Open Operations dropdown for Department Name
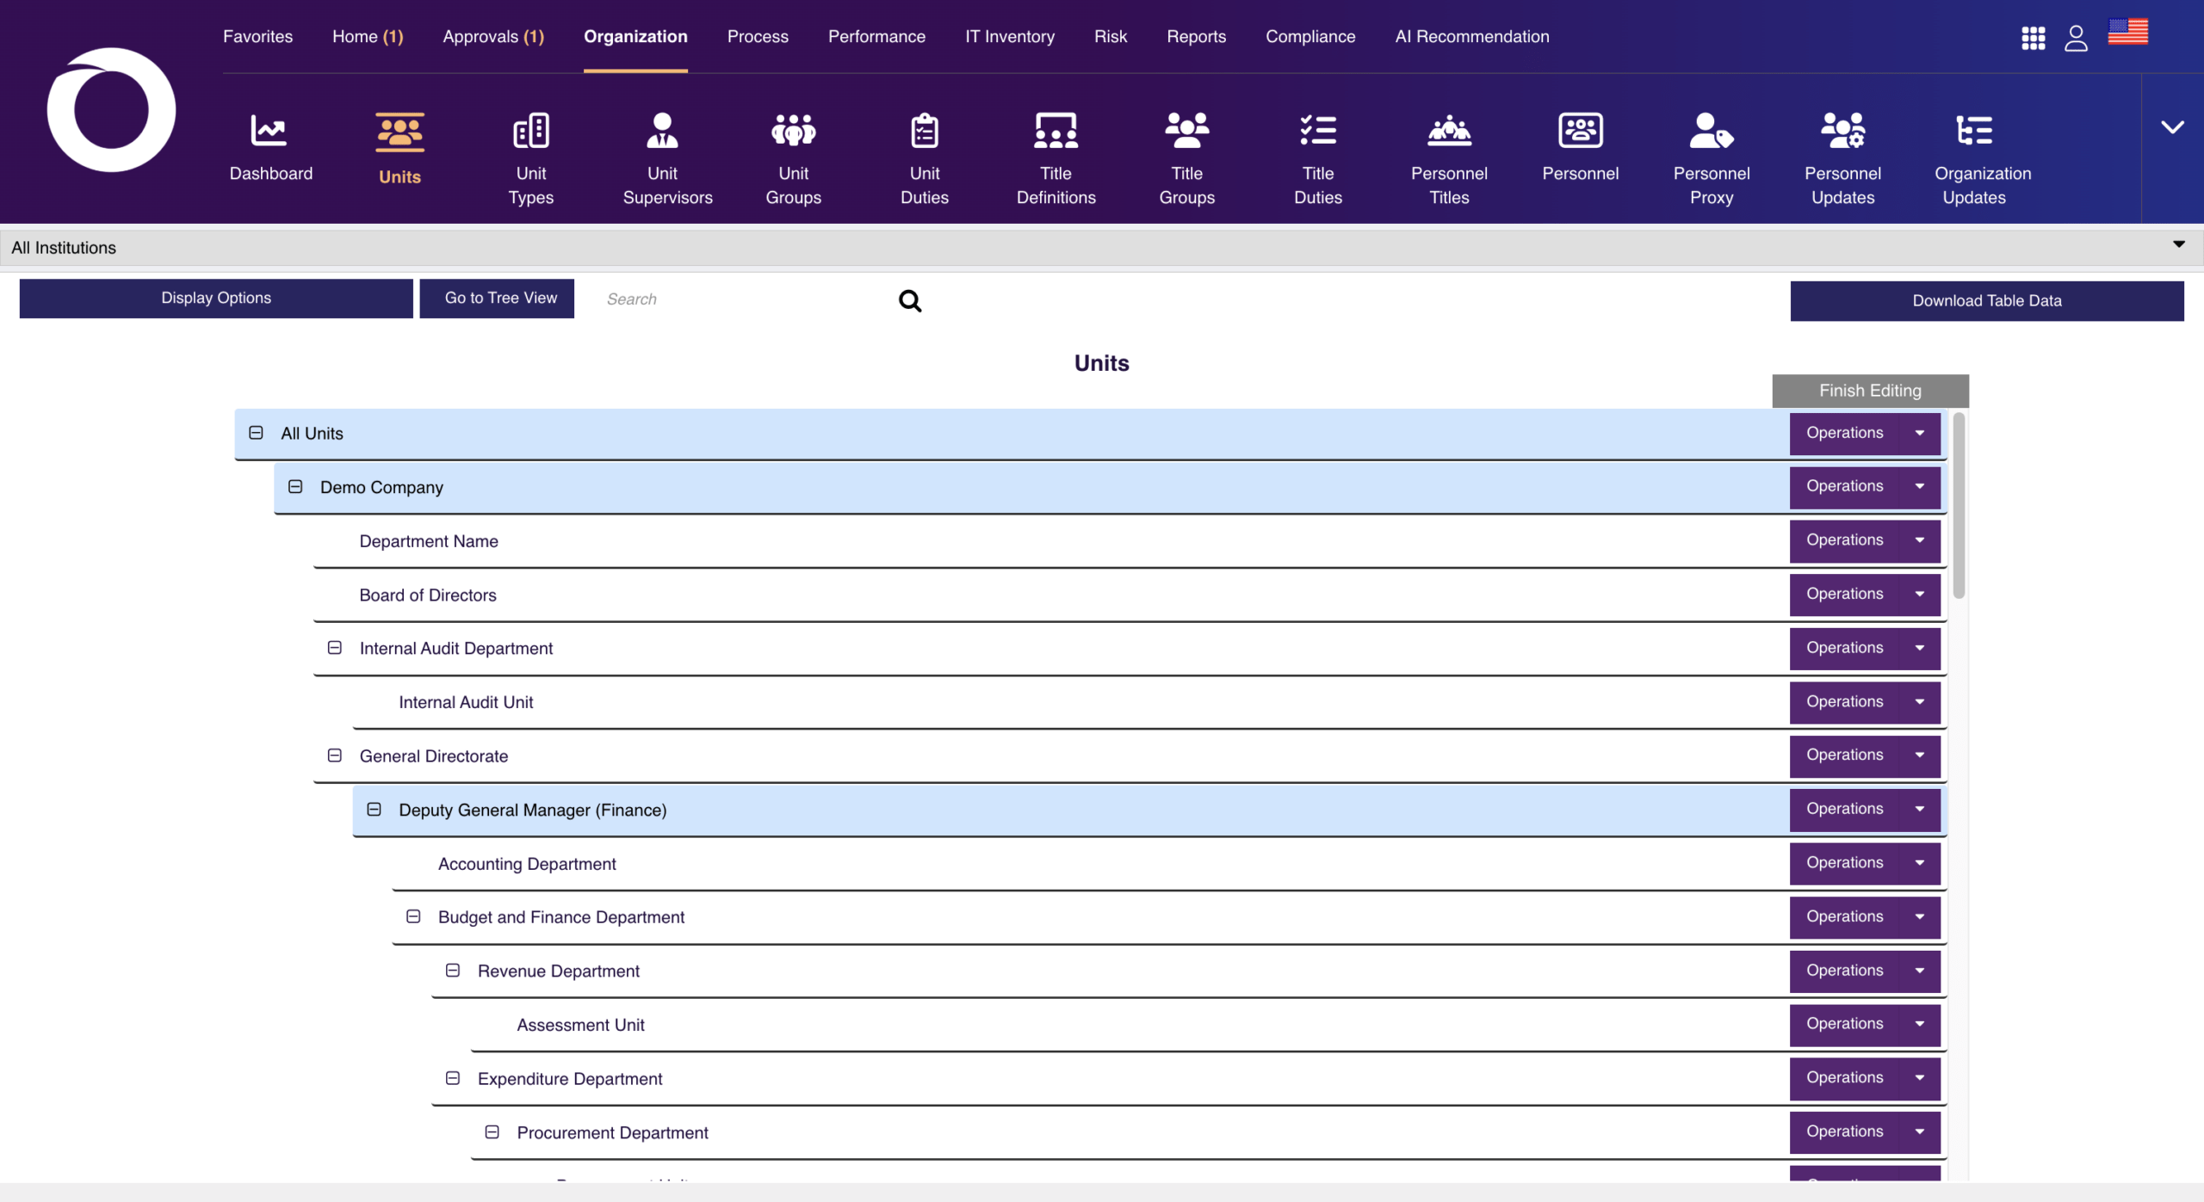This screenshot has height=1202, width=2204. [x=1865, y=540]
